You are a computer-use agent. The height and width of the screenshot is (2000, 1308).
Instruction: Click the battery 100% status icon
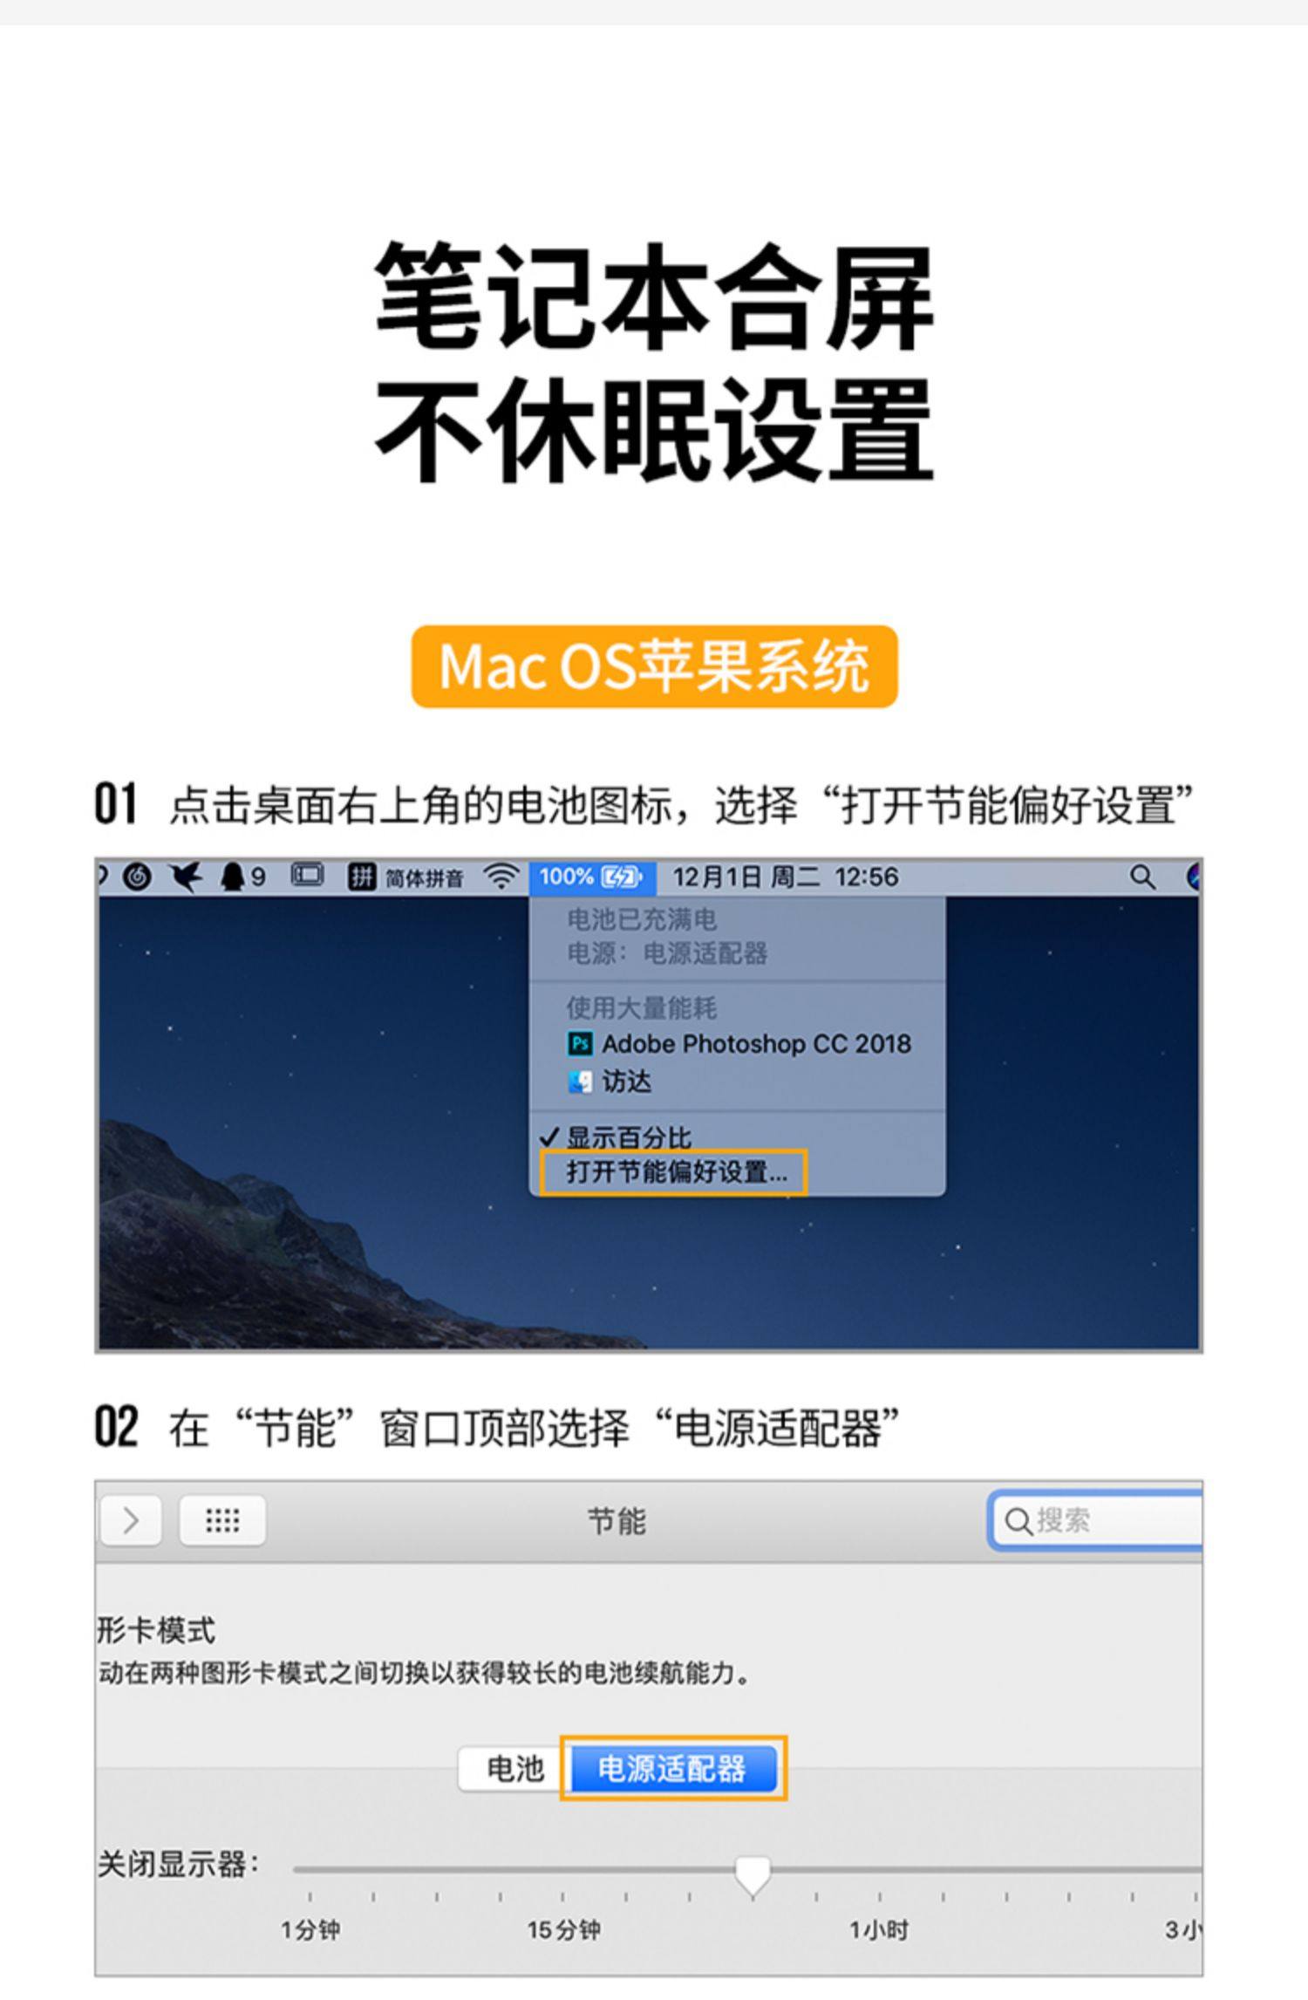point(592,877)
